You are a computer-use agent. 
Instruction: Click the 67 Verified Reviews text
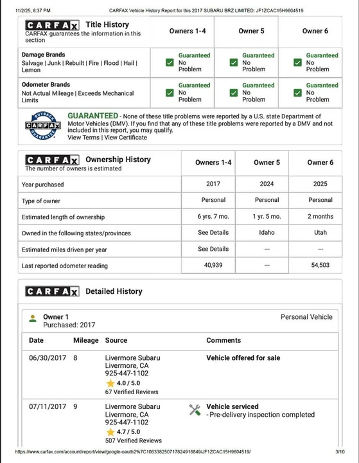(x=132, y=392)
